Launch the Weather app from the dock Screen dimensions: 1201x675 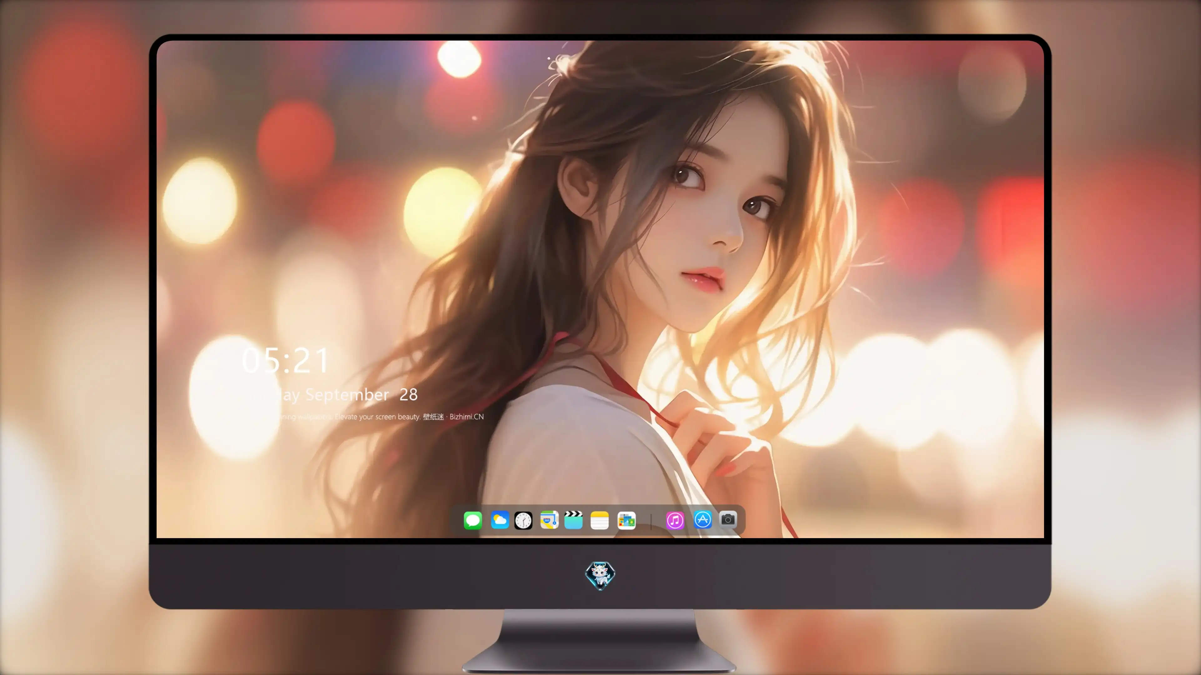[500, 520]
